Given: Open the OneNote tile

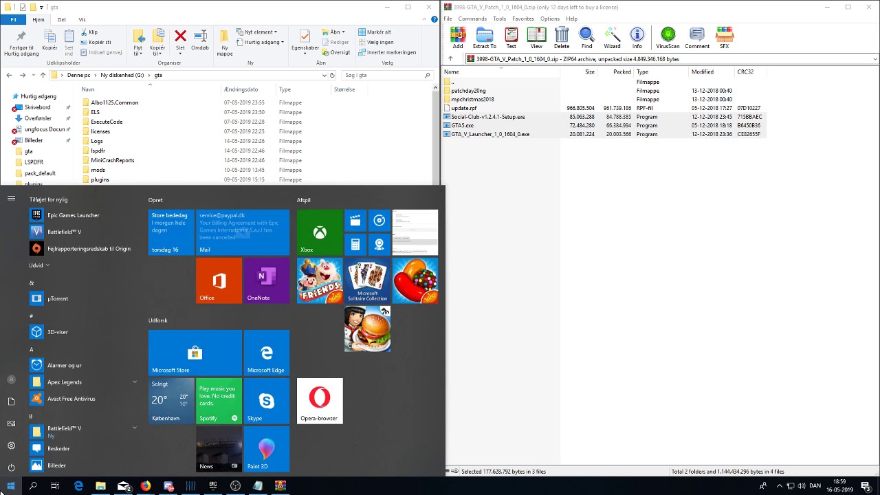Looking at the screenshot, I should click(267, 280).
